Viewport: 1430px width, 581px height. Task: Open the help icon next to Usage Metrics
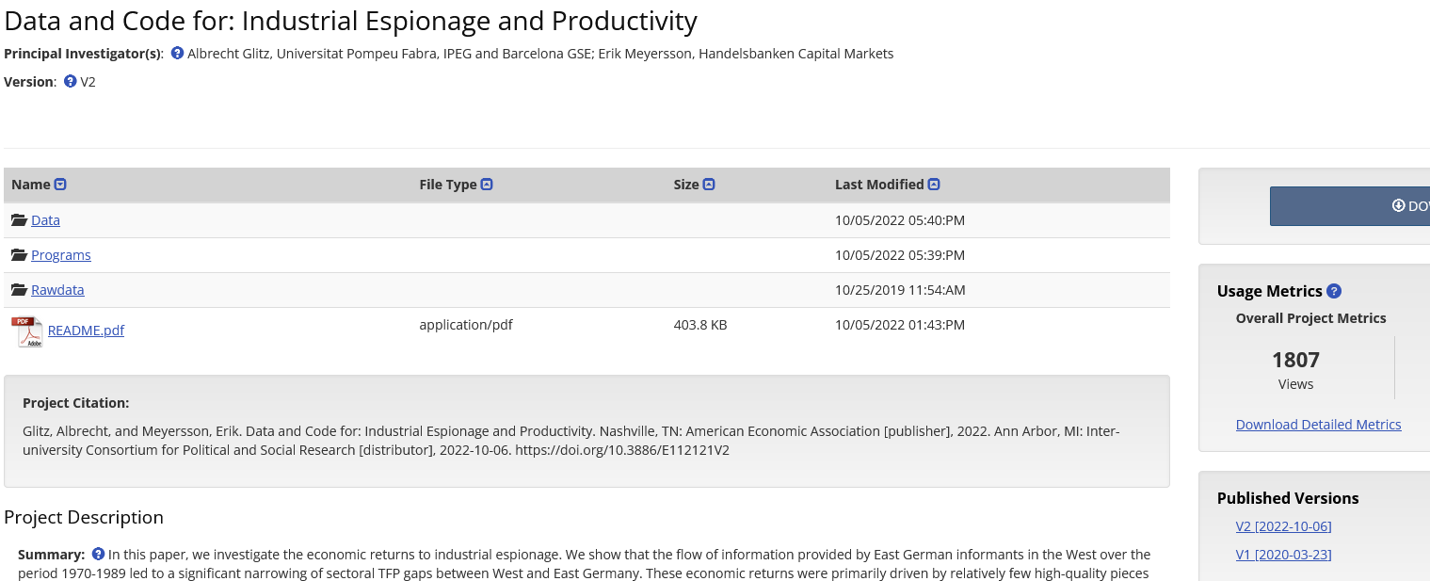point(1334,291)
